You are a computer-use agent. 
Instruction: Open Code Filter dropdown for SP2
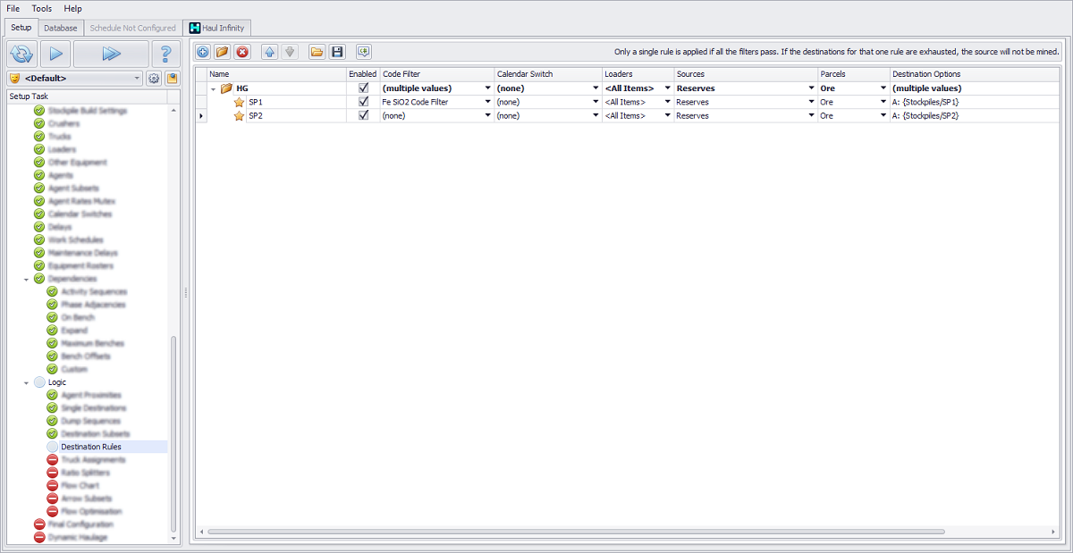coord(487,115)
